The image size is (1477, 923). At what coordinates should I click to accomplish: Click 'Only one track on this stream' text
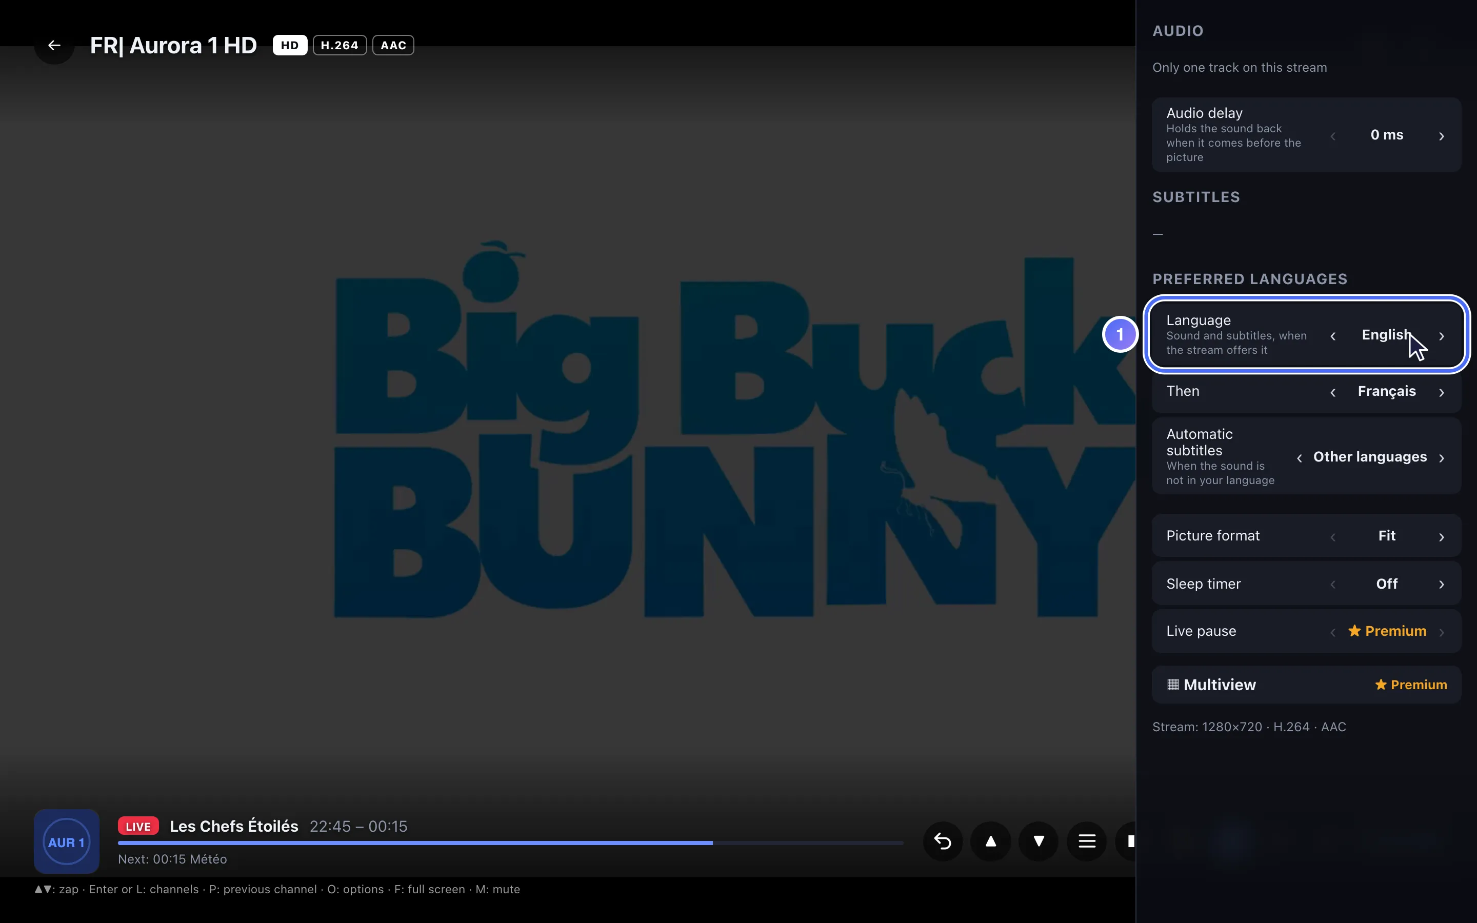(1240, 68)
